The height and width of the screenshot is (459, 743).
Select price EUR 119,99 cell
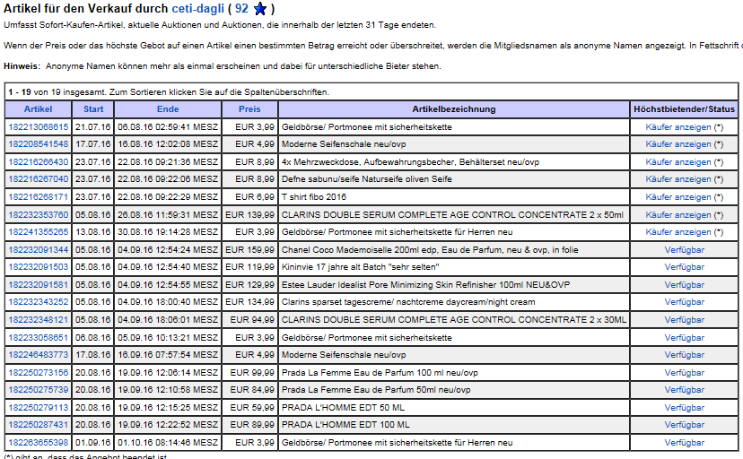click(x=249, y=267)
